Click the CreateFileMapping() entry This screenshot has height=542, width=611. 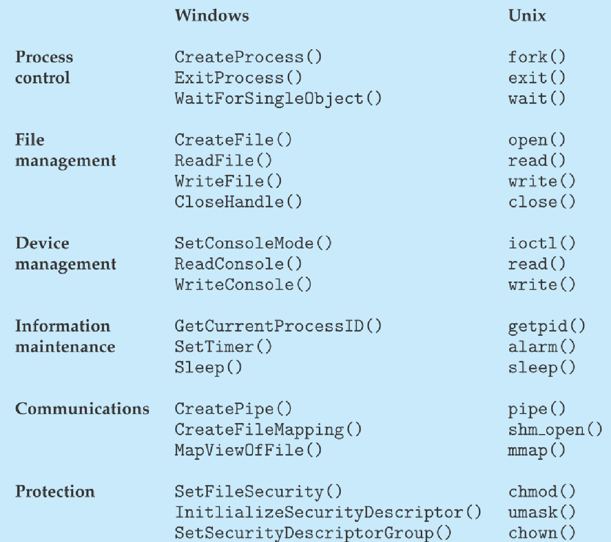point(268,430)
